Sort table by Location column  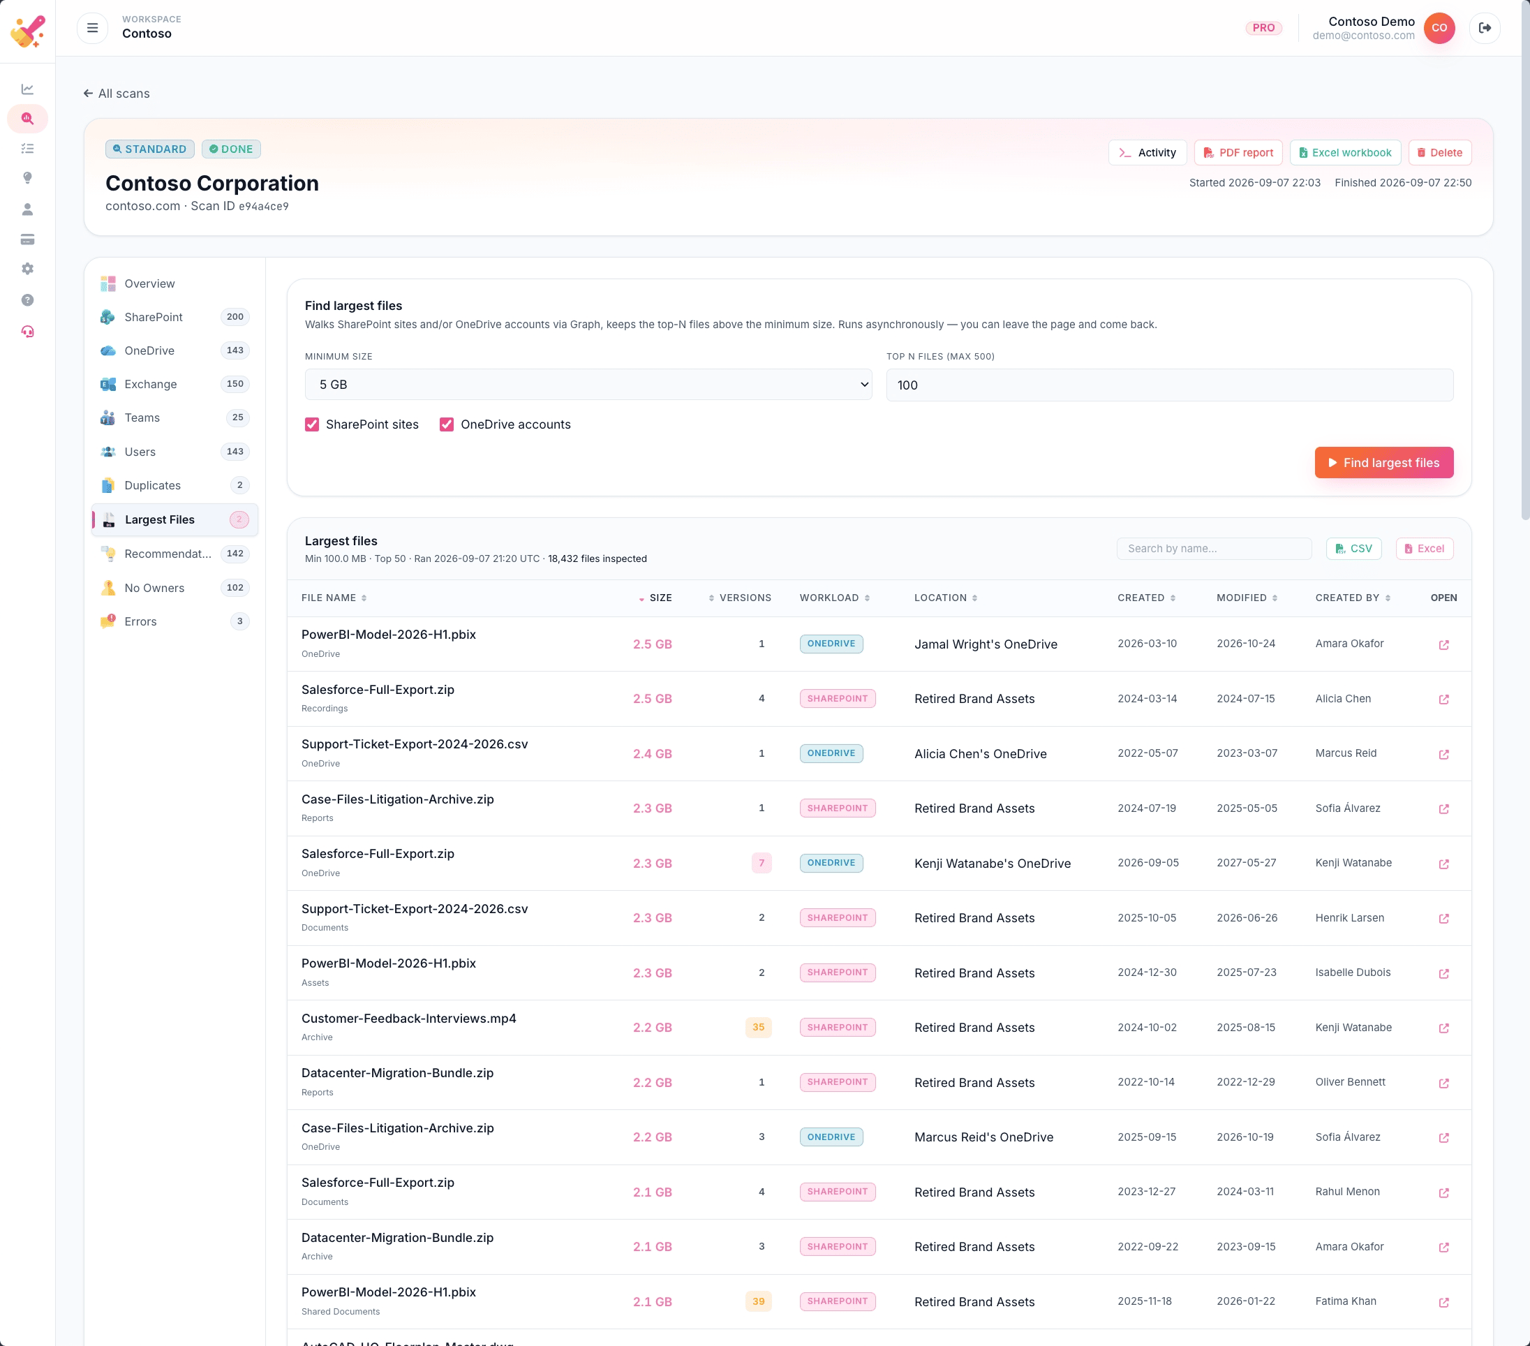coord(945,598)
